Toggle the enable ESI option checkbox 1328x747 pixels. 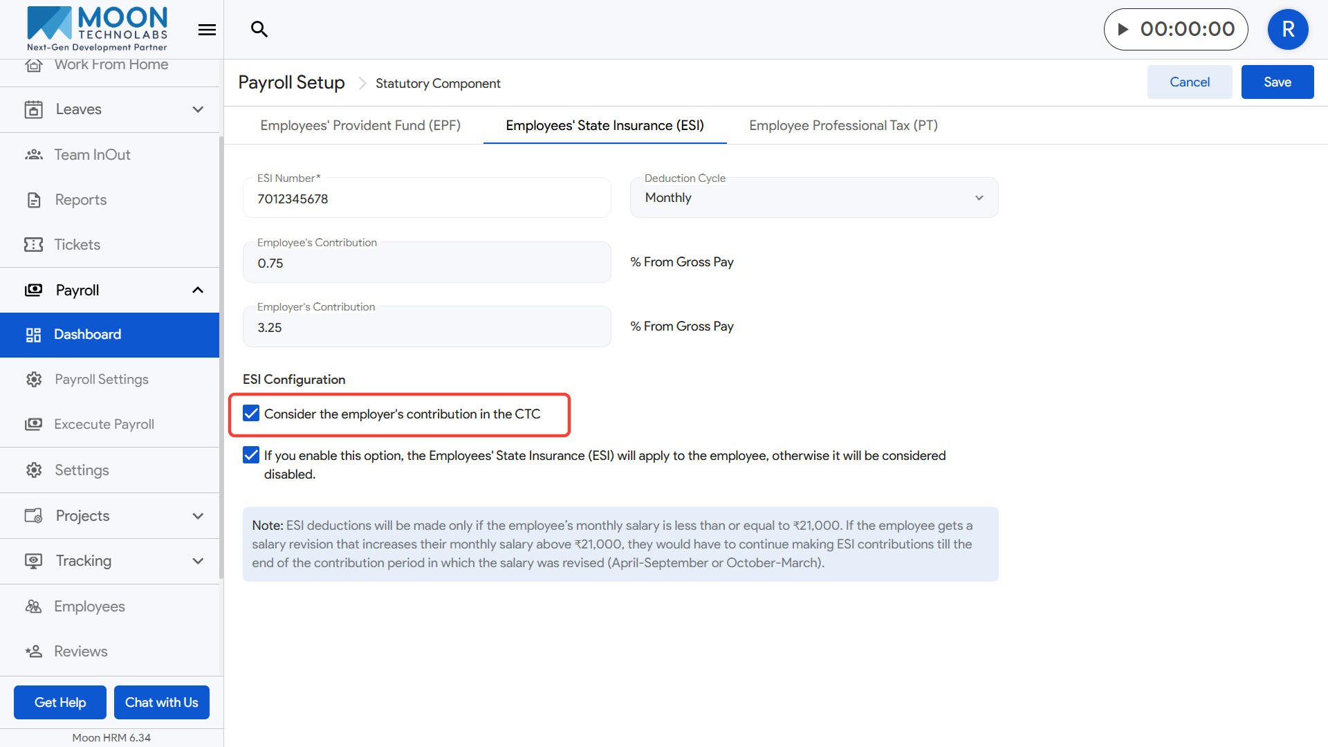pos(251,455)
